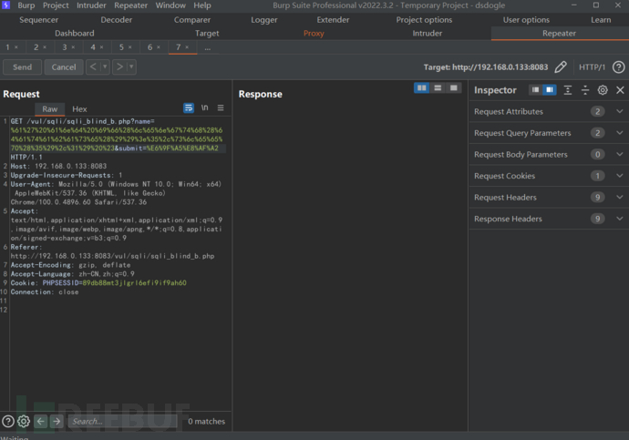This screenshot has width=629, height=440.
Task: Go forward to next request in history
Action: [x=119, y=67]
